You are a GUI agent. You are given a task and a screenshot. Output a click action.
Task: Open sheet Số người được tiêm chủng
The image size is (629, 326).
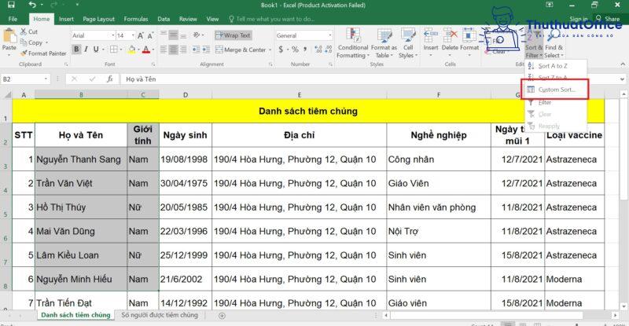point(160,315)
